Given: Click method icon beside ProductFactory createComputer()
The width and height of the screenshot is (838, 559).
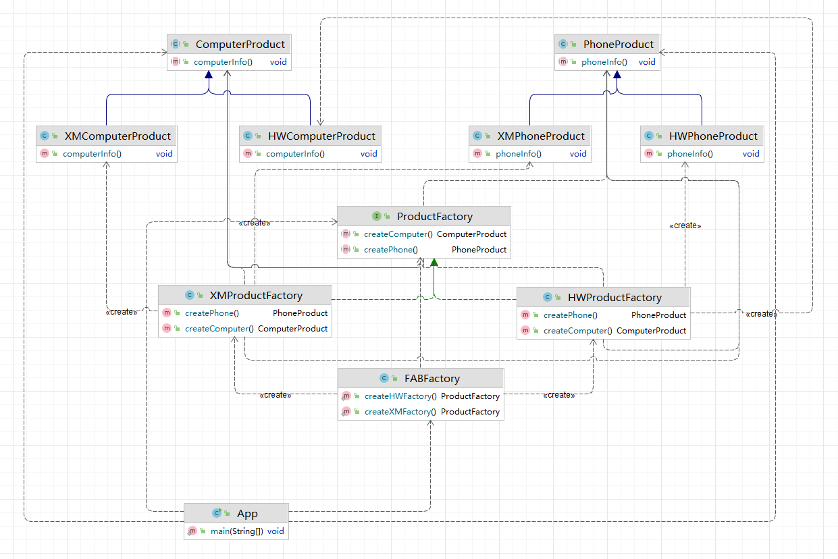Looking at the screenshot, I should [x=346, y=234].
